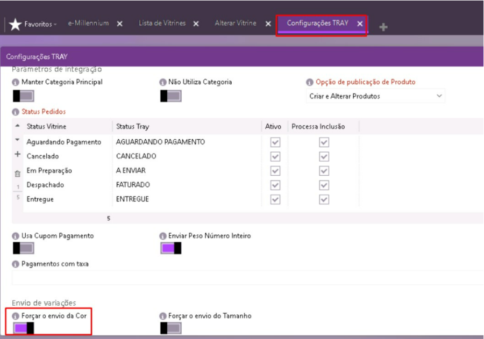Close the Lista de Vitrines tab
Screen dimensions: 484x339
pyautogui.click(x=196, y=24)
